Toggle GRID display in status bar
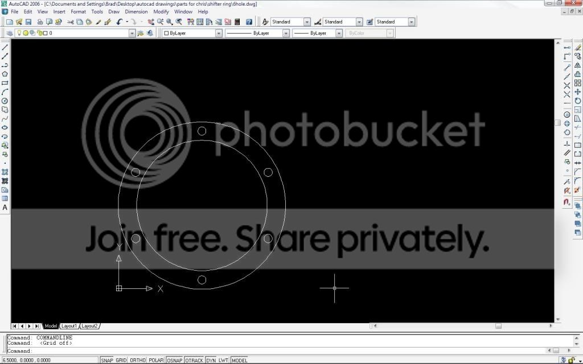The image size is (583, 364). click(121, 360)
